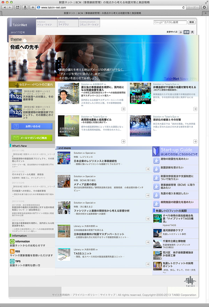
Task: Click green Information icon
Action: tap(12, 242)
